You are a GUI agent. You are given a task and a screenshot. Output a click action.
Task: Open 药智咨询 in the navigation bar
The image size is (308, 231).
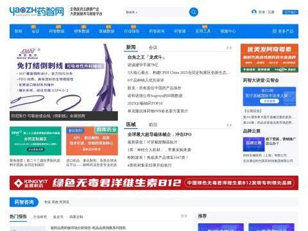click(157, 31)
